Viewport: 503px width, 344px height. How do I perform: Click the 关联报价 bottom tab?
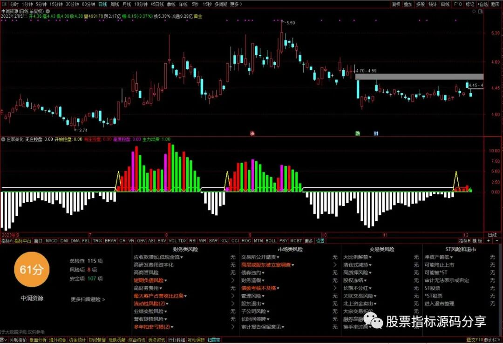click(18, 340)
